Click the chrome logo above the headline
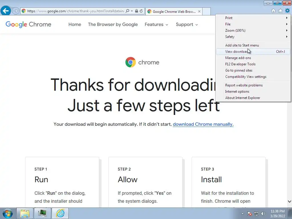The height and width of the screenshot is (219, 292). point(142,62)
